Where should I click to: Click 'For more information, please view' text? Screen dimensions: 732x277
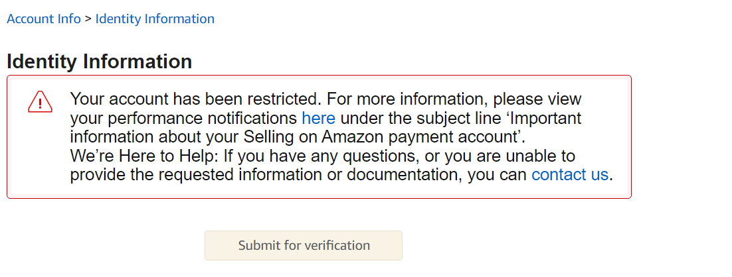pos(454,99)
